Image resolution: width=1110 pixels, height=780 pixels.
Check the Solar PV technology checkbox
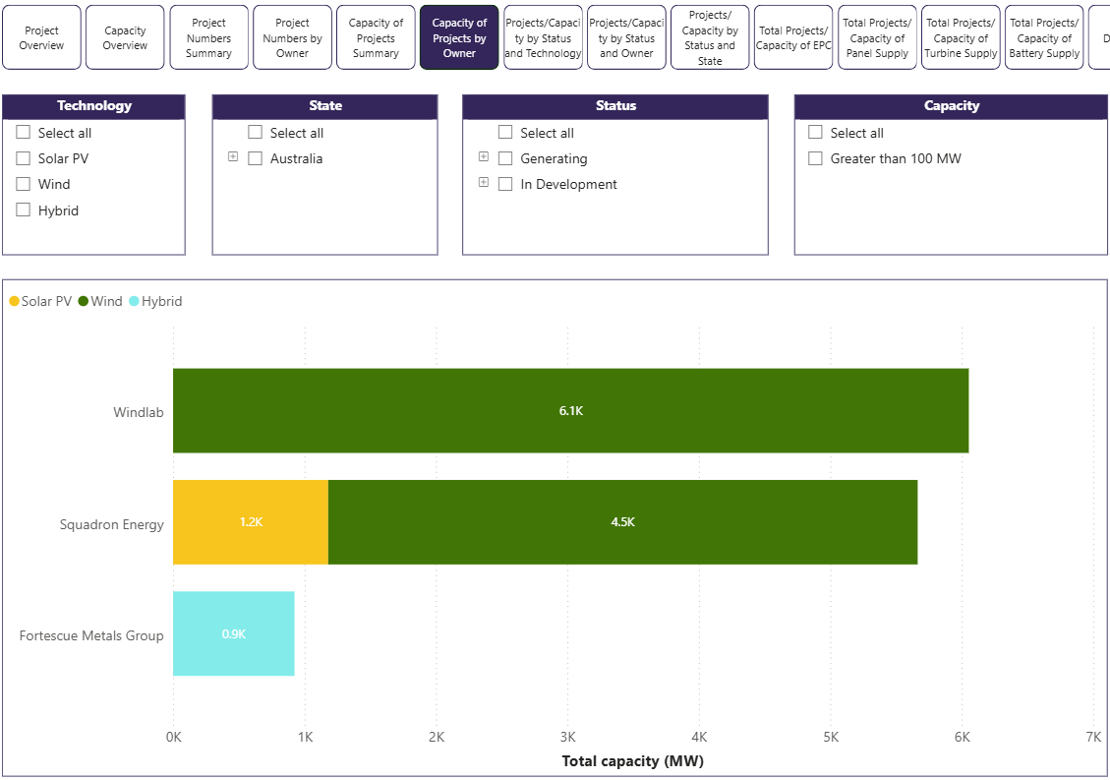[24, 158]
